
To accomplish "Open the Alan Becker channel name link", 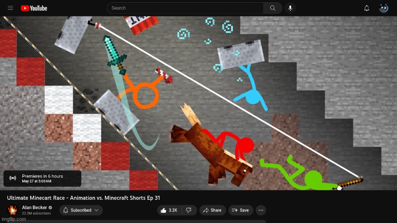I will pos(34,207).
